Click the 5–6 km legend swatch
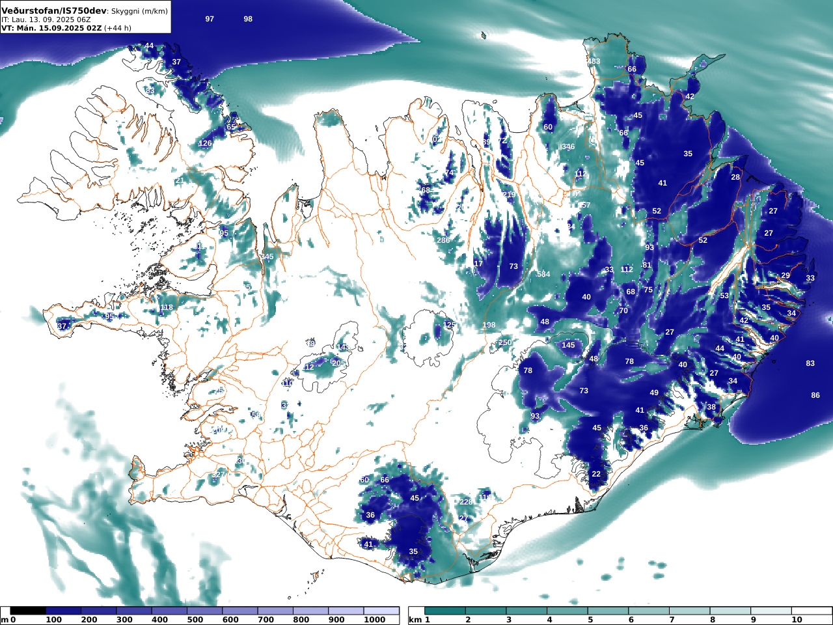The height and width of the screenshot is (625, 833). (608, 611)
